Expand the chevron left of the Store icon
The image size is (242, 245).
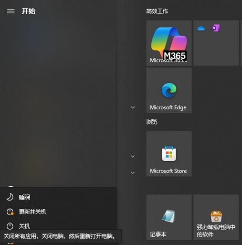pyautogui.click(x=133, y=157)
